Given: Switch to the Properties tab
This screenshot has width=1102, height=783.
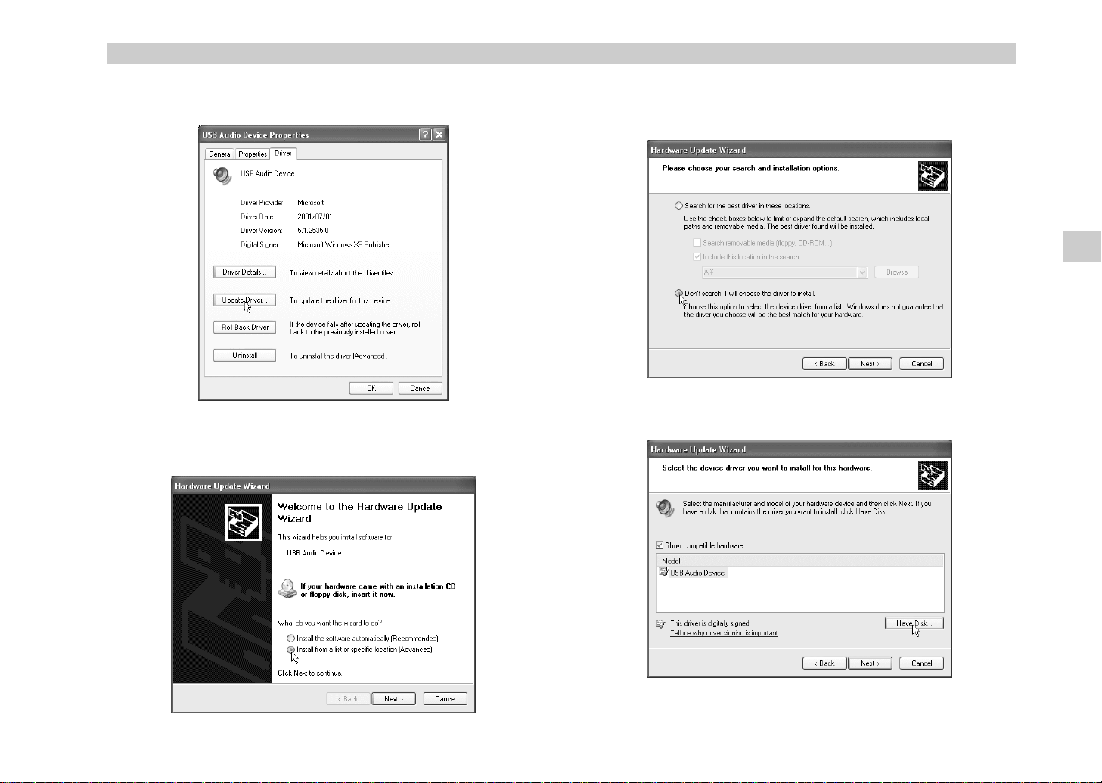Looking at the screenshot, I should [x=253, y=154].
